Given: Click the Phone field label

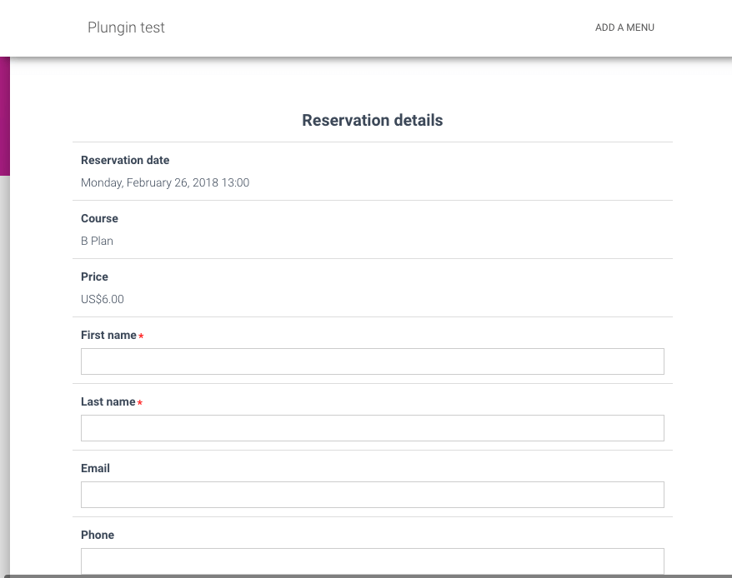Looking at the screenshot, I should [x=98, y=535].
